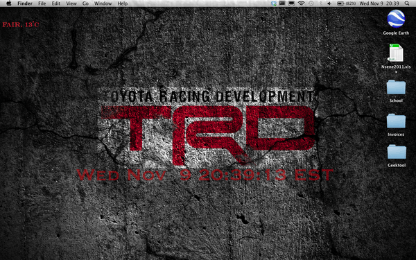Screen dimensions: 416x260
Task: Select the Google Earth desktop icon
Action: click(396, 23)
